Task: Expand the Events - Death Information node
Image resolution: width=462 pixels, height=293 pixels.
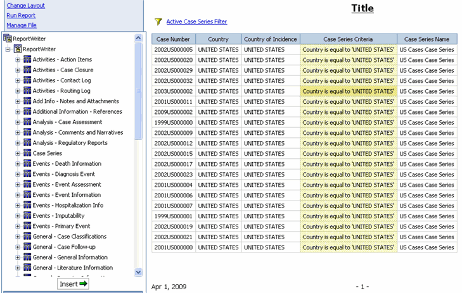Action: pos(18,164)
